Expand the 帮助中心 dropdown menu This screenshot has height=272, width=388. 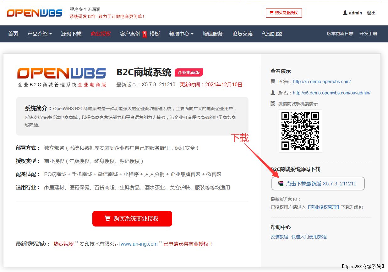point(181,34)
